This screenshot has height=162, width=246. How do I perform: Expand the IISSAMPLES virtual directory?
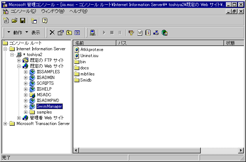(x=25, y=72)
